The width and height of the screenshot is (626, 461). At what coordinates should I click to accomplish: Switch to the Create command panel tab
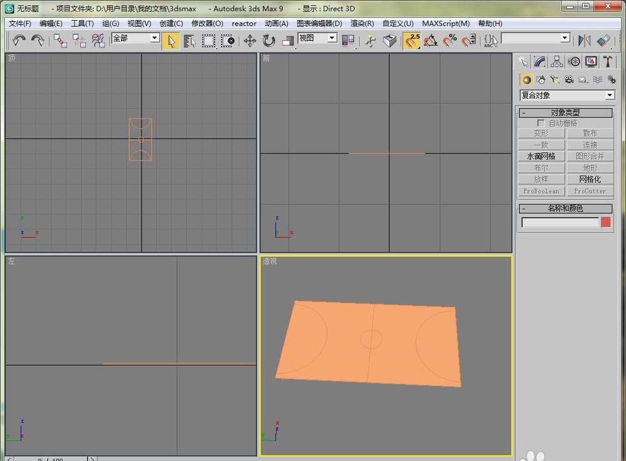coord(523,61)
